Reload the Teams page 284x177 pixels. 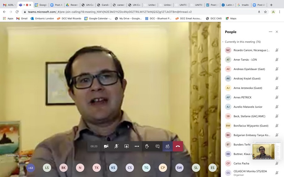[17, 12]
